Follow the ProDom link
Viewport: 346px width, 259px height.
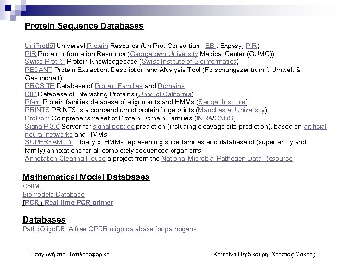coord(37,118)
